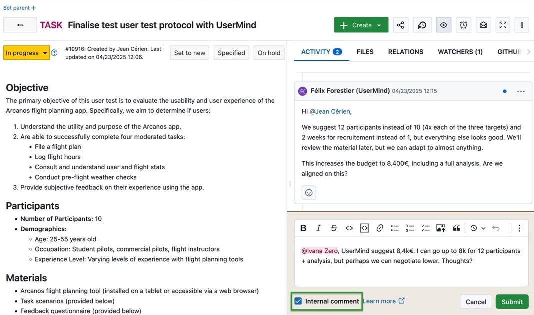Enter fullscreen mode with the expand icon
This screenshot has height=315, width=534.
[502, 24]
